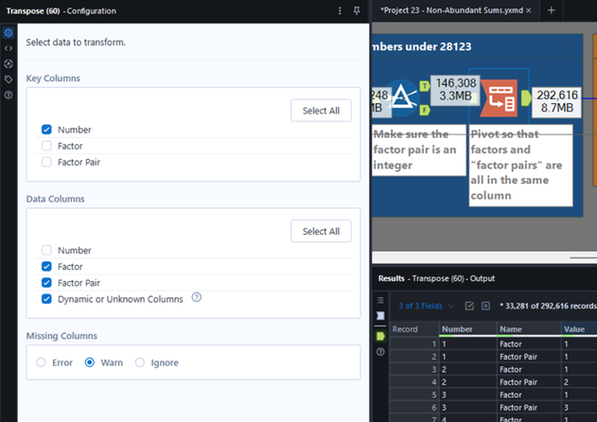Select the metadata view icon in Results
Screen dimensions: 597x422
point(380,316)
